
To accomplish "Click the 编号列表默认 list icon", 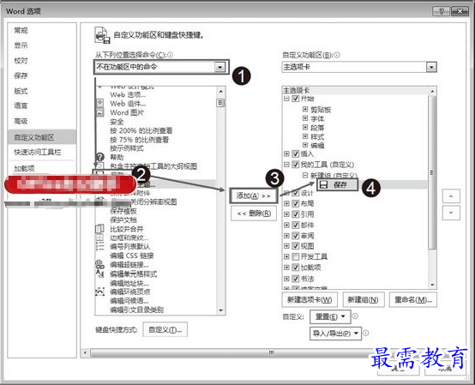I will (x=100, y=247).
